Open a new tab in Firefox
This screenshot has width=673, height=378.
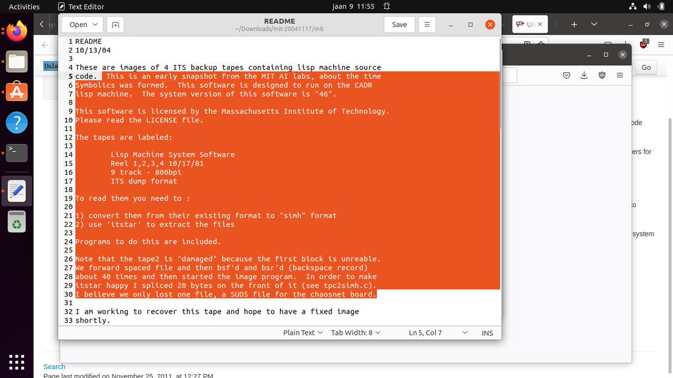574,25
